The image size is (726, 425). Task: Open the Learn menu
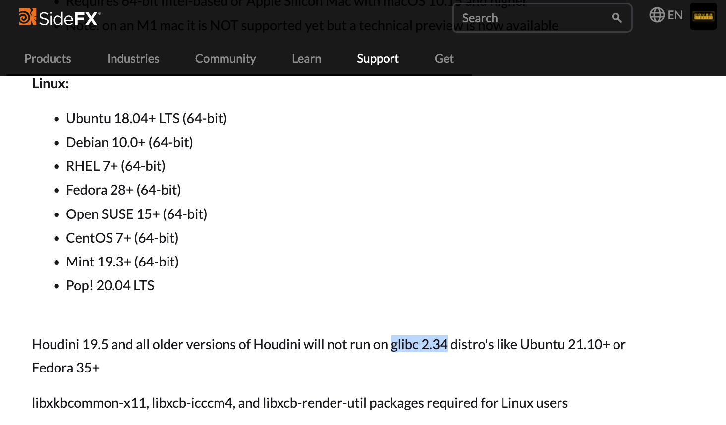point(306,58)
